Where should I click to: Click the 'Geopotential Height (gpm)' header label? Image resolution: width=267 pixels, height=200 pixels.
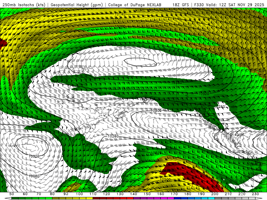tap(77, 5)
